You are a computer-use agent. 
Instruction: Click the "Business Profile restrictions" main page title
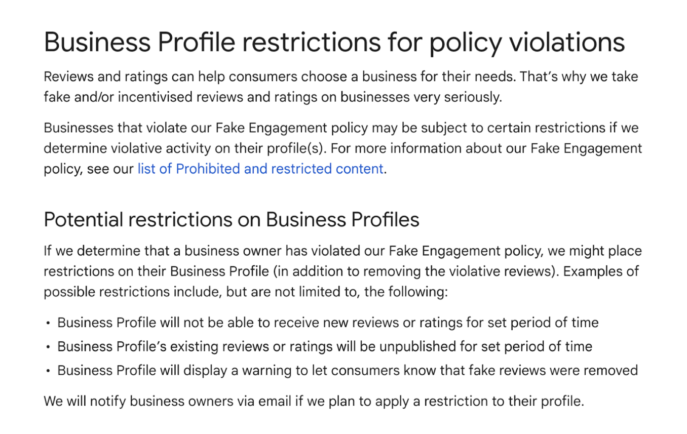[x=334, y=42]
